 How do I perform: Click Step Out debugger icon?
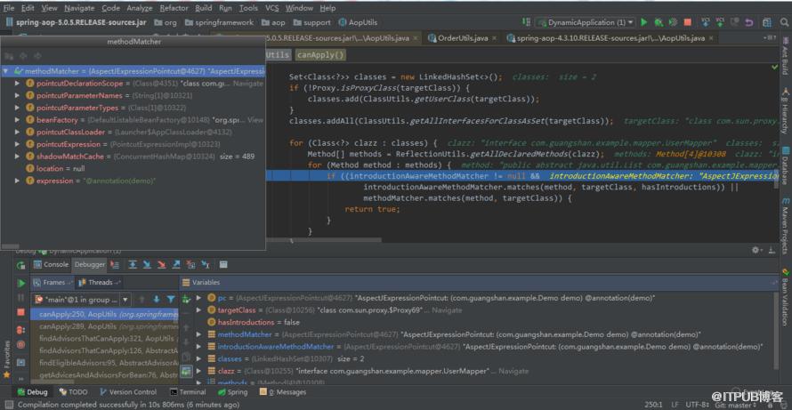click(x=176, y=264)
